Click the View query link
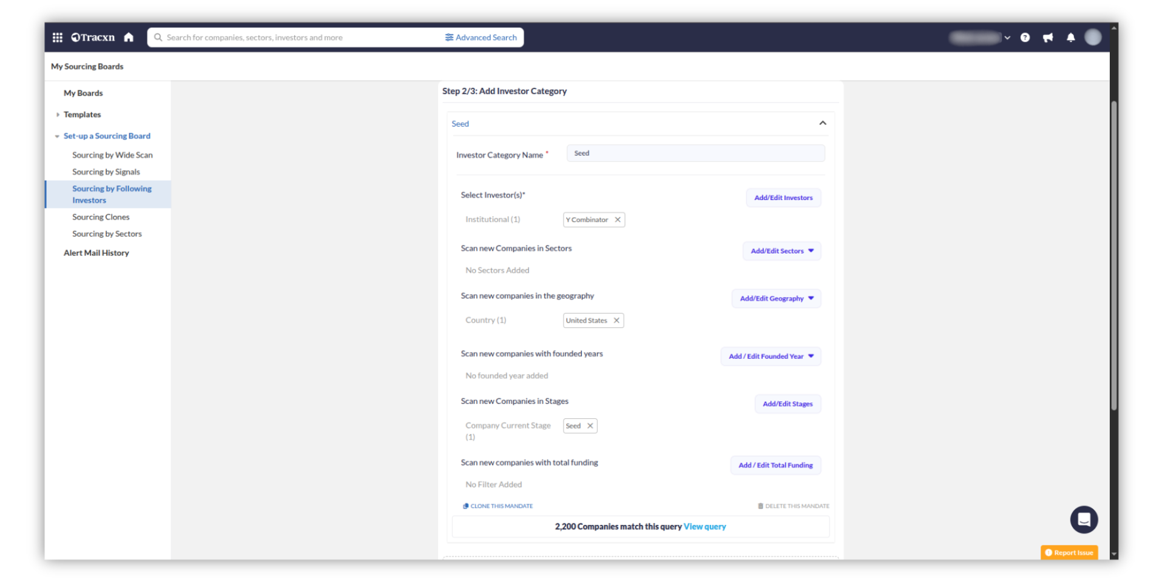The width and height of the screenshot is (1165, 582). tap(704, 527)
